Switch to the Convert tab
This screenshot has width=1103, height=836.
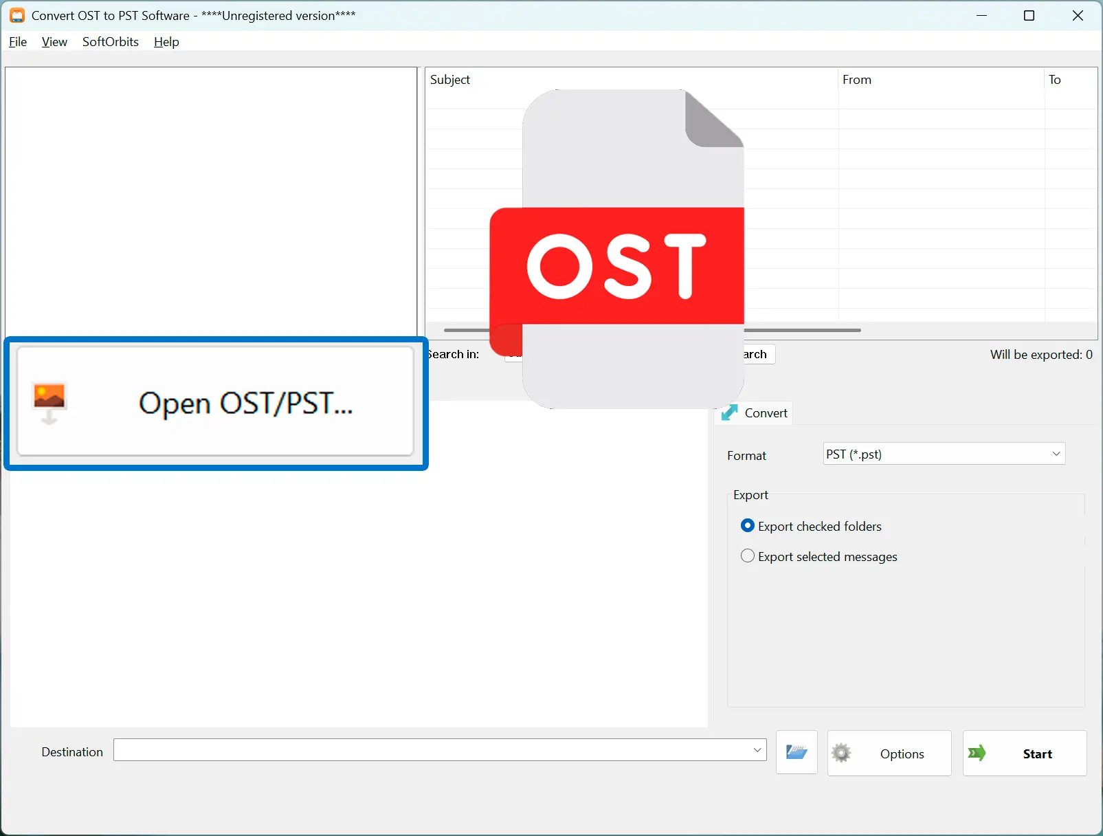pyautogui.click(x=755, y=413)
